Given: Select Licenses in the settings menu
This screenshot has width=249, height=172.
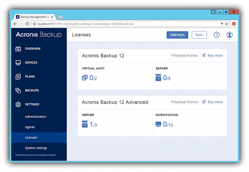Looking at the screenshot, I should point(39,138).
